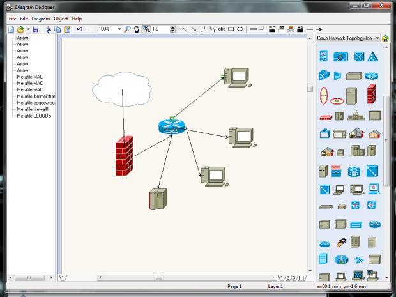Select Metafile CLOUD5 in the object list

click(x=34, y=116)
